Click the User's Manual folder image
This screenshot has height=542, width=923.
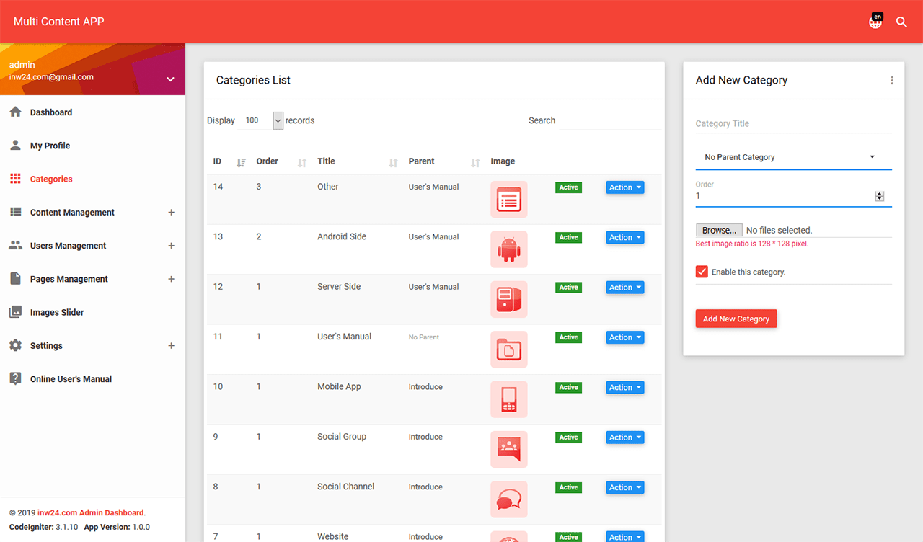click(x=509, y=350)
